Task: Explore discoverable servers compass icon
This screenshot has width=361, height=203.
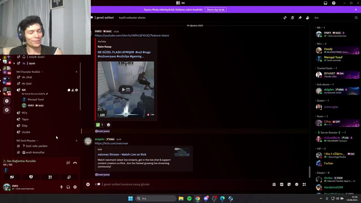Action: pos(7,110)
